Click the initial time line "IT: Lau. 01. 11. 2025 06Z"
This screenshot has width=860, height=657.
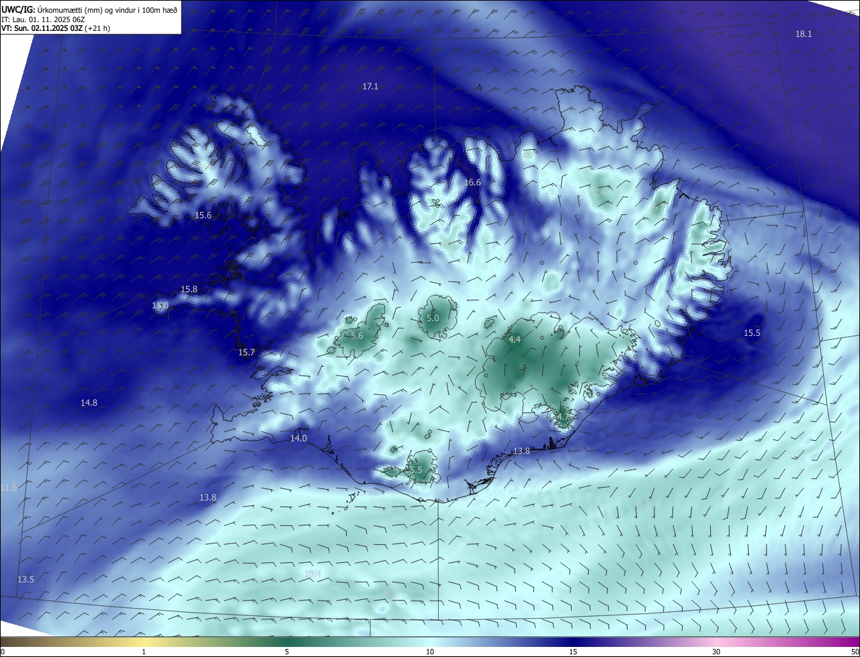tap(44, 19)
